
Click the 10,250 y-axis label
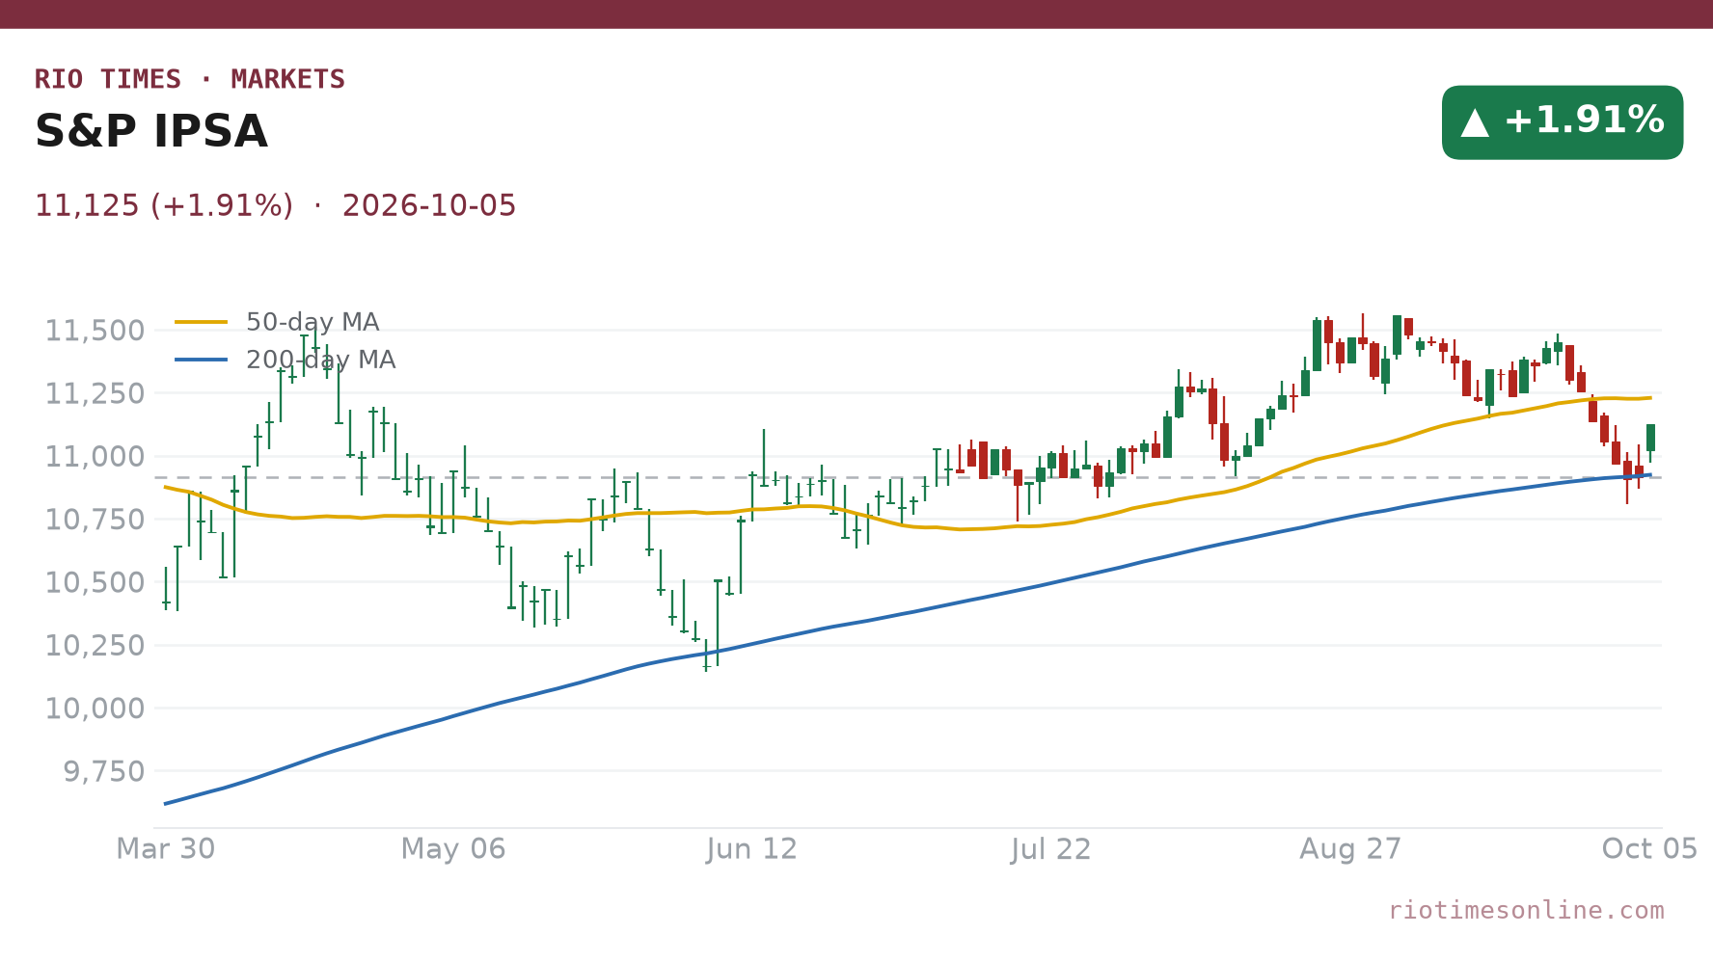pos(95,646)
